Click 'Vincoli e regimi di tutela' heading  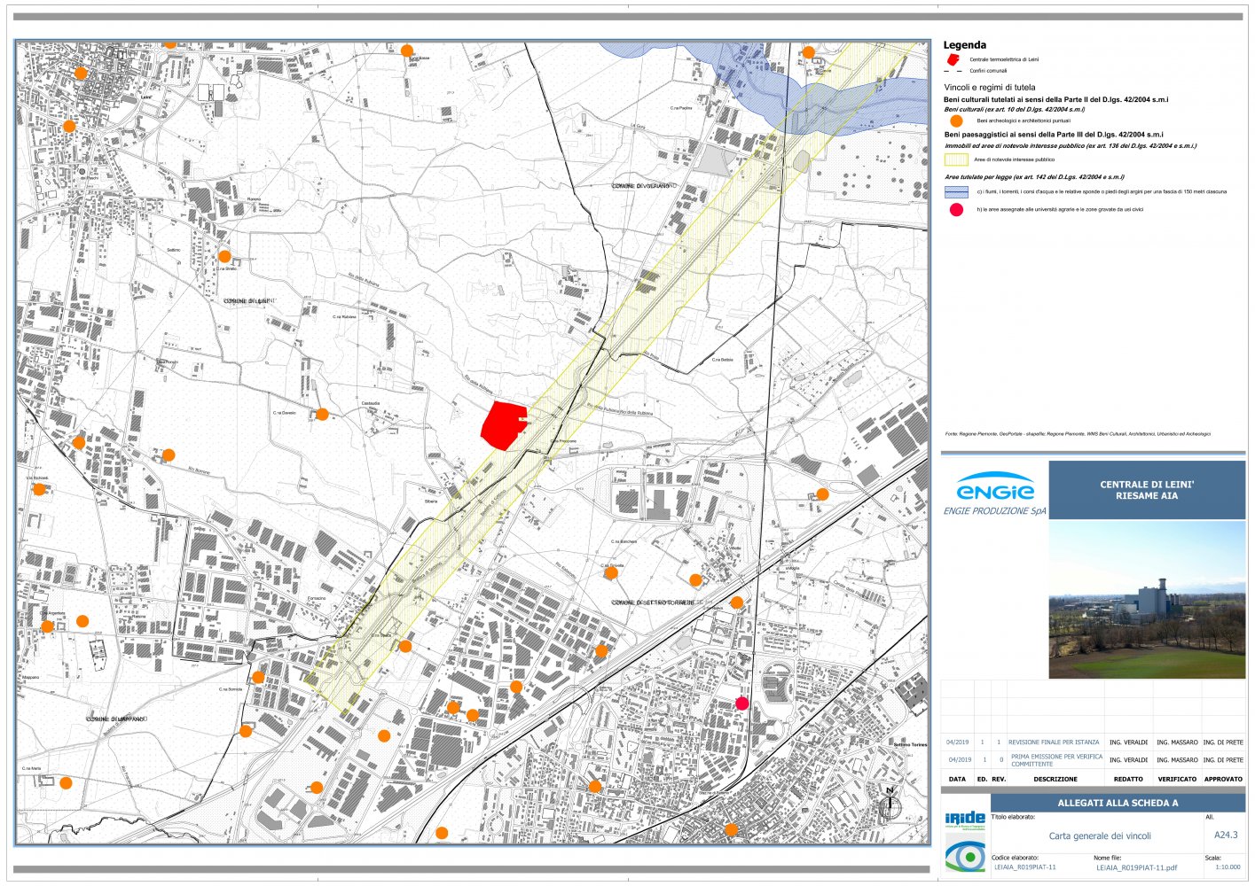click(990, 88)
